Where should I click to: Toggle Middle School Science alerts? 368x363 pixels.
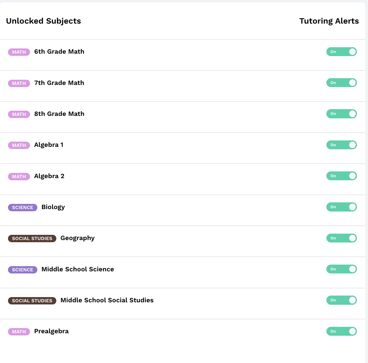(341, 269)
